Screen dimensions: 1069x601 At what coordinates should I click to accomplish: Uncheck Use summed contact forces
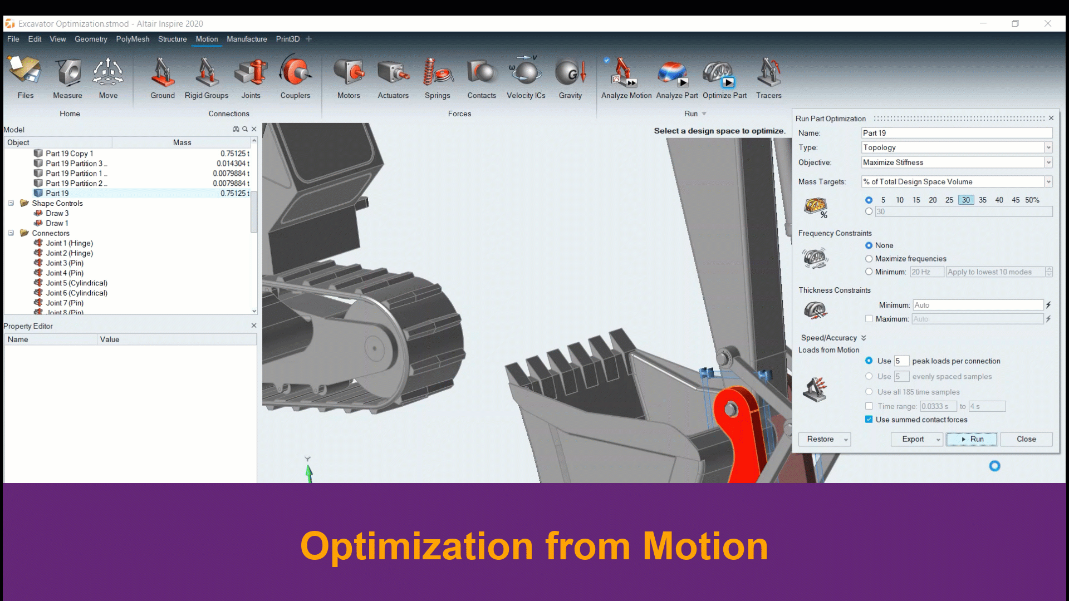(869, 420)
